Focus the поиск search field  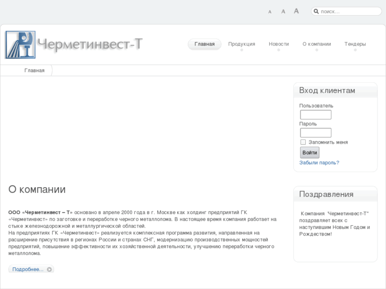tap(346, 11)
